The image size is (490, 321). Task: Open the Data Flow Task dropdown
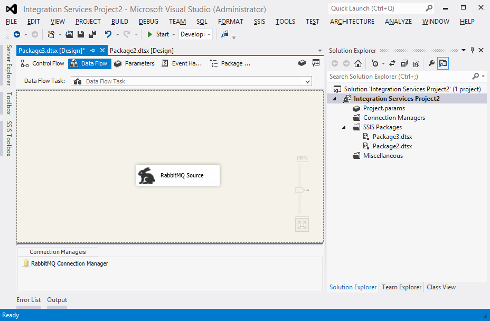pyautogui.click(x=308, y=81)
